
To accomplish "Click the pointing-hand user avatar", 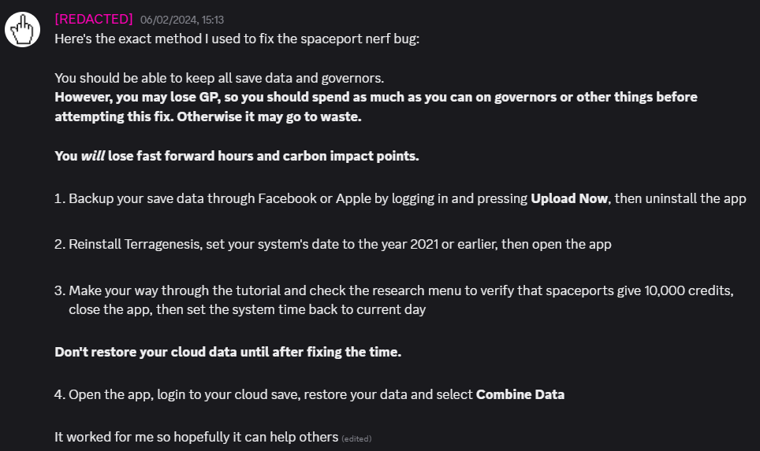I will tap(23, 31).
